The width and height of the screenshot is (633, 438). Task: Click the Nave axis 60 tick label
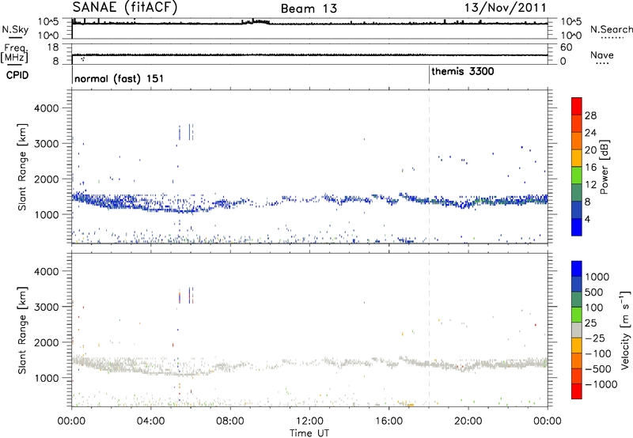click(x=567, y=47)
